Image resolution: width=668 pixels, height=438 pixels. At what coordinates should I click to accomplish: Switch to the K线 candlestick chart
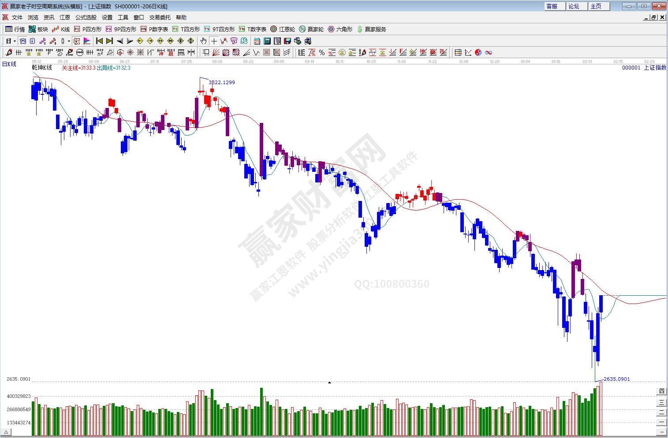click(x=61, y=29)
